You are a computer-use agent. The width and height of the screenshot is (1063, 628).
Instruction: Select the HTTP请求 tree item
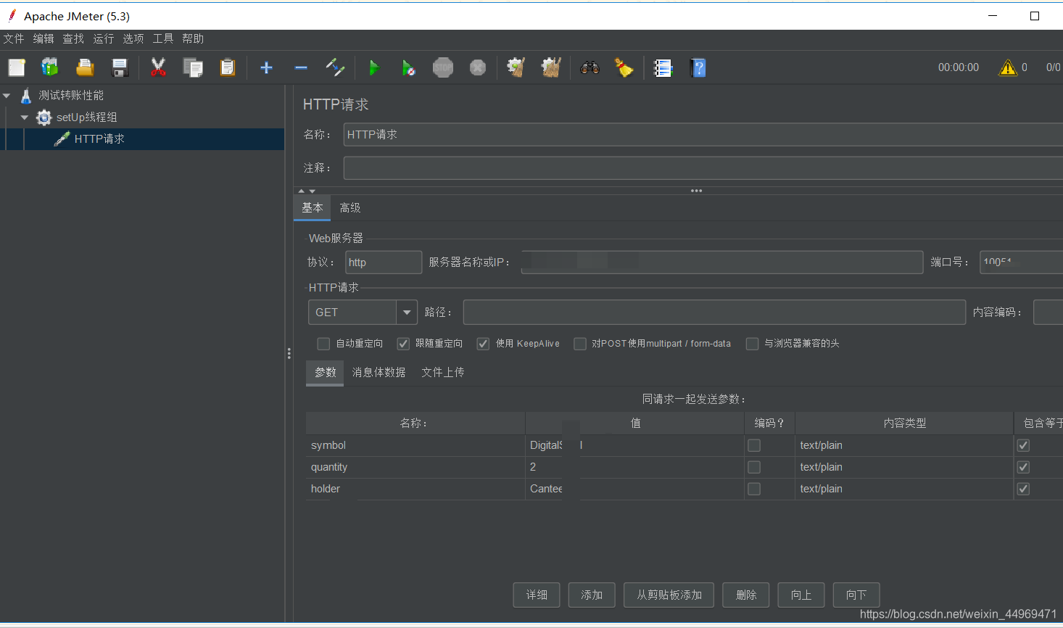pyautogui.click(x=99, y=139)
